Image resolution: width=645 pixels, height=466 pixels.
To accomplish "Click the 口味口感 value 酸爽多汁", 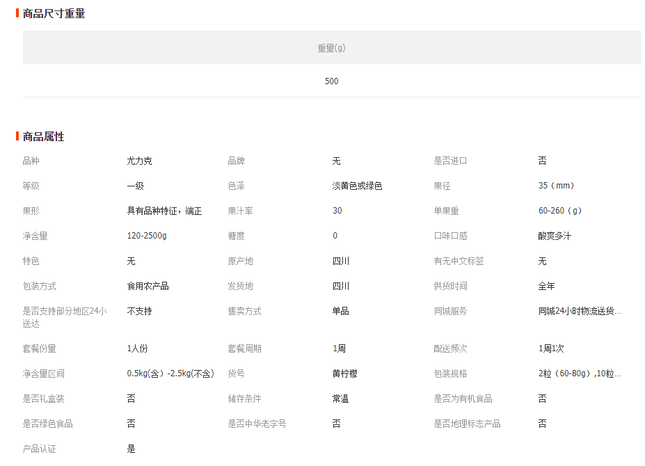I will pyautogui.click(x=555, y=236).
